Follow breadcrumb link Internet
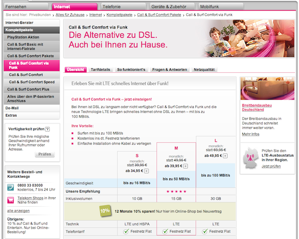299x239 pixels. point(96,15)
